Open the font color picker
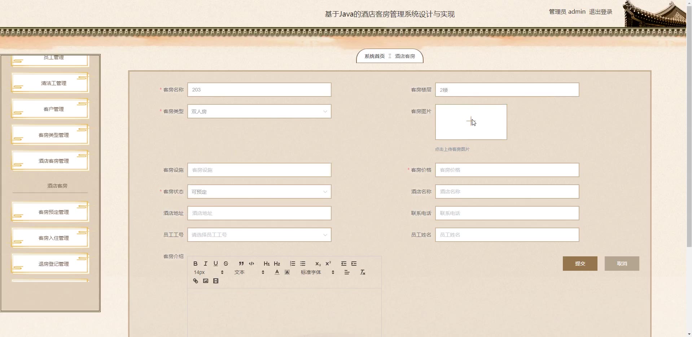Screen dimensions: 692x337 [277, 272]
